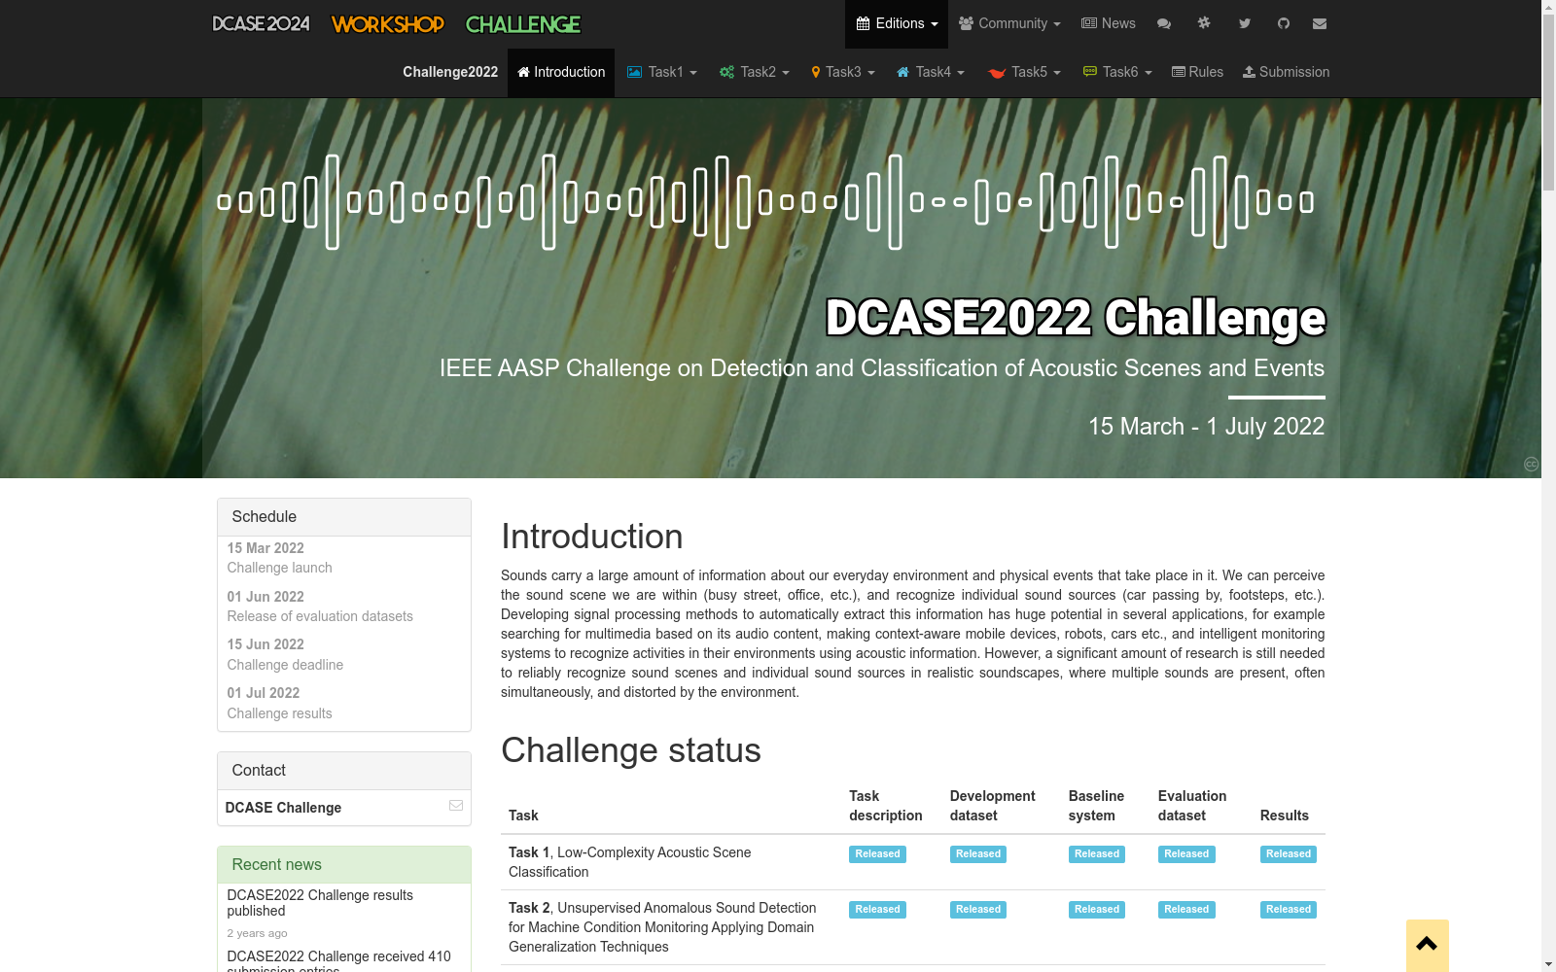
Task: Open the Community dropdown menu
Action: (1009, 24)
